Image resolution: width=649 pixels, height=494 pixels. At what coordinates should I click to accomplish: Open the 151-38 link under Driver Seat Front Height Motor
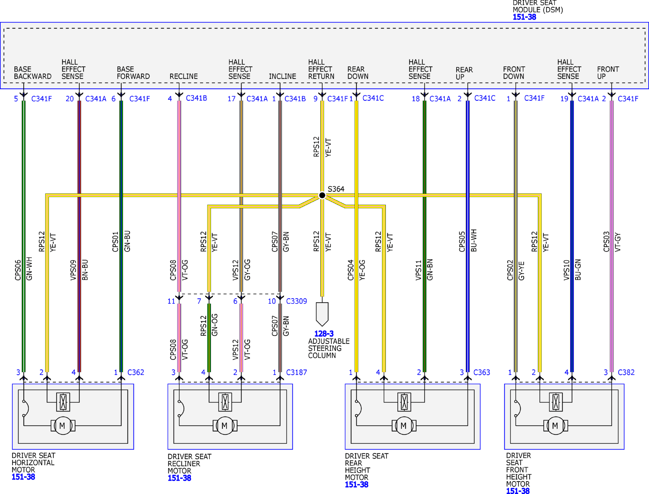[x=518, y=491]
